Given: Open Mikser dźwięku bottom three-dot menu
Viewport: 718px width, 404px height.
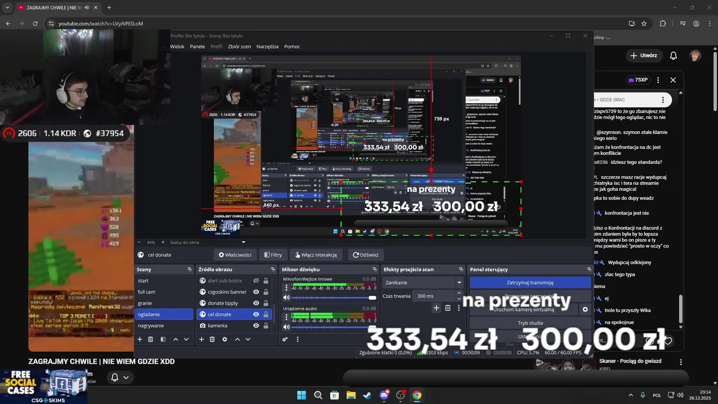Looking at the screenshot, I should tap(297, 339).
